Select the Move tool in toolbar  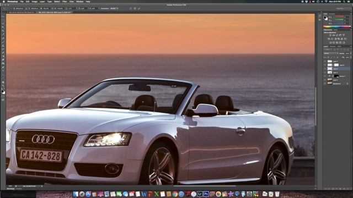[3, 16]
